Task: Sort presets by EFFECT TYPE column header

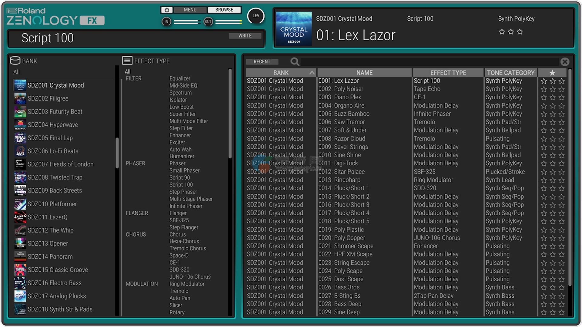Action: tap(448, 73)
